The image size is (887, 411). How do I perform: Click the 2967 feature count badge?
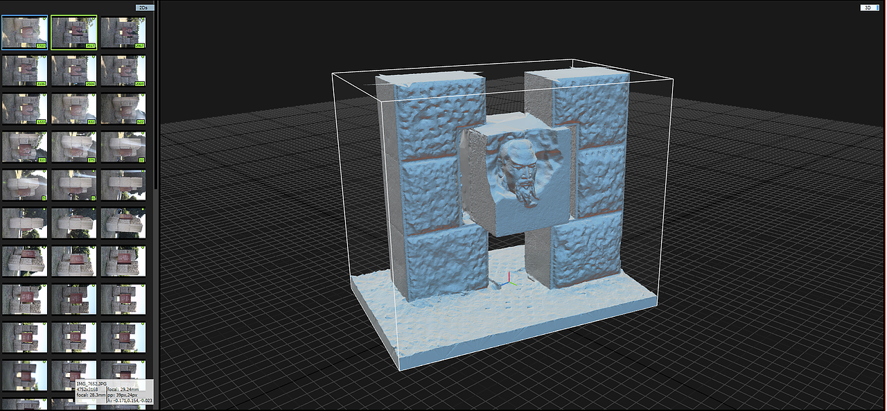139,45
